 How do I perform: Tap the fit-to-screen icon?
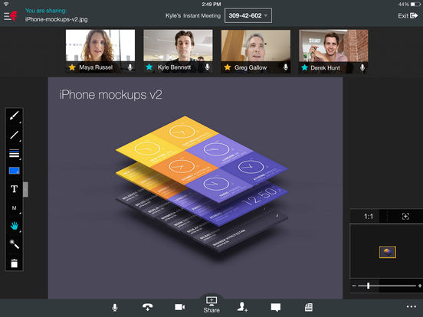pyautogui.click(x=405, y=216)
